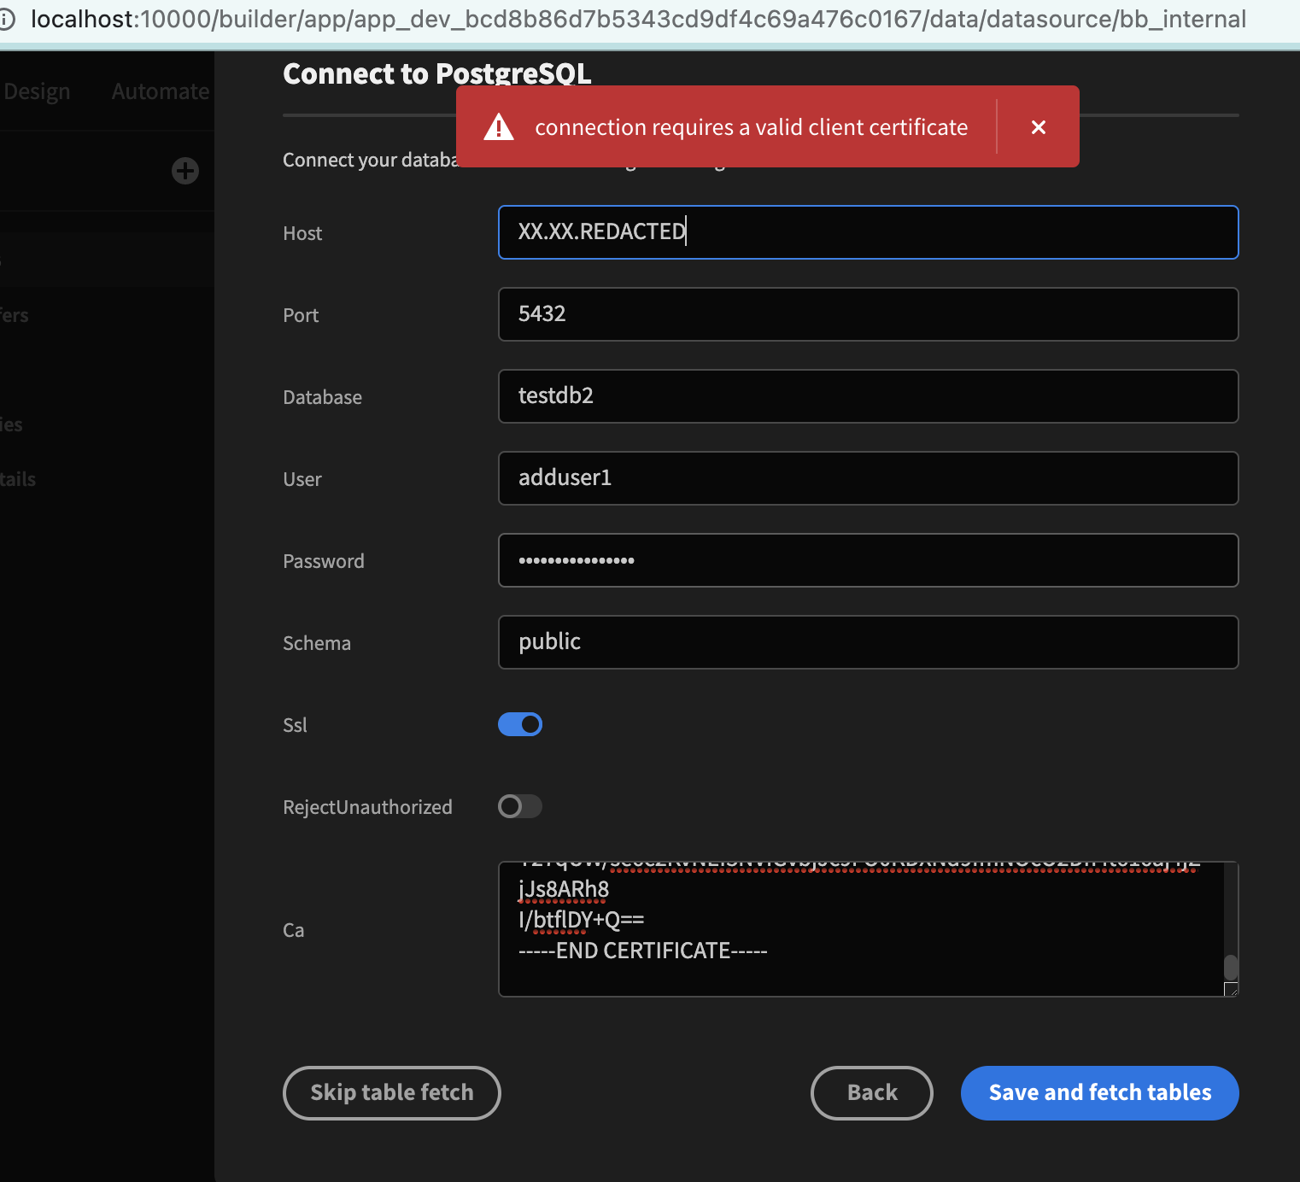
Task: Switch to the Design tab
Action: [x=36, y=91]
